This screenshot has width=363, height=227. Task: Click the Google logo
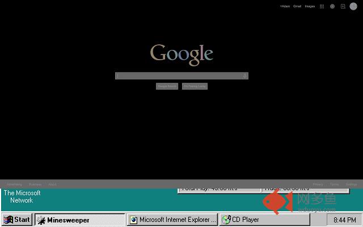coord(181,53)
